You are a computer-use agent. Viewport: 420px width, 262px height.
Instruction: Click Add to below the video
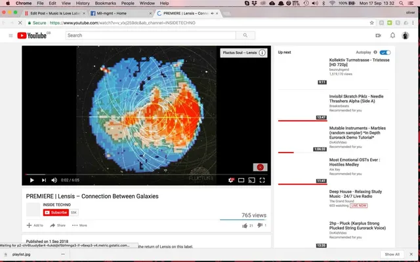(35, 225)
